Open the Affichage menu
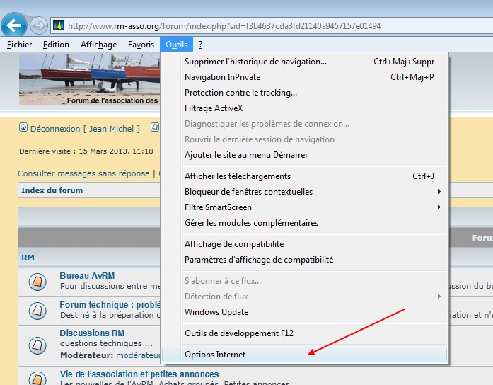The image size is (493, 385). point(99,45)
